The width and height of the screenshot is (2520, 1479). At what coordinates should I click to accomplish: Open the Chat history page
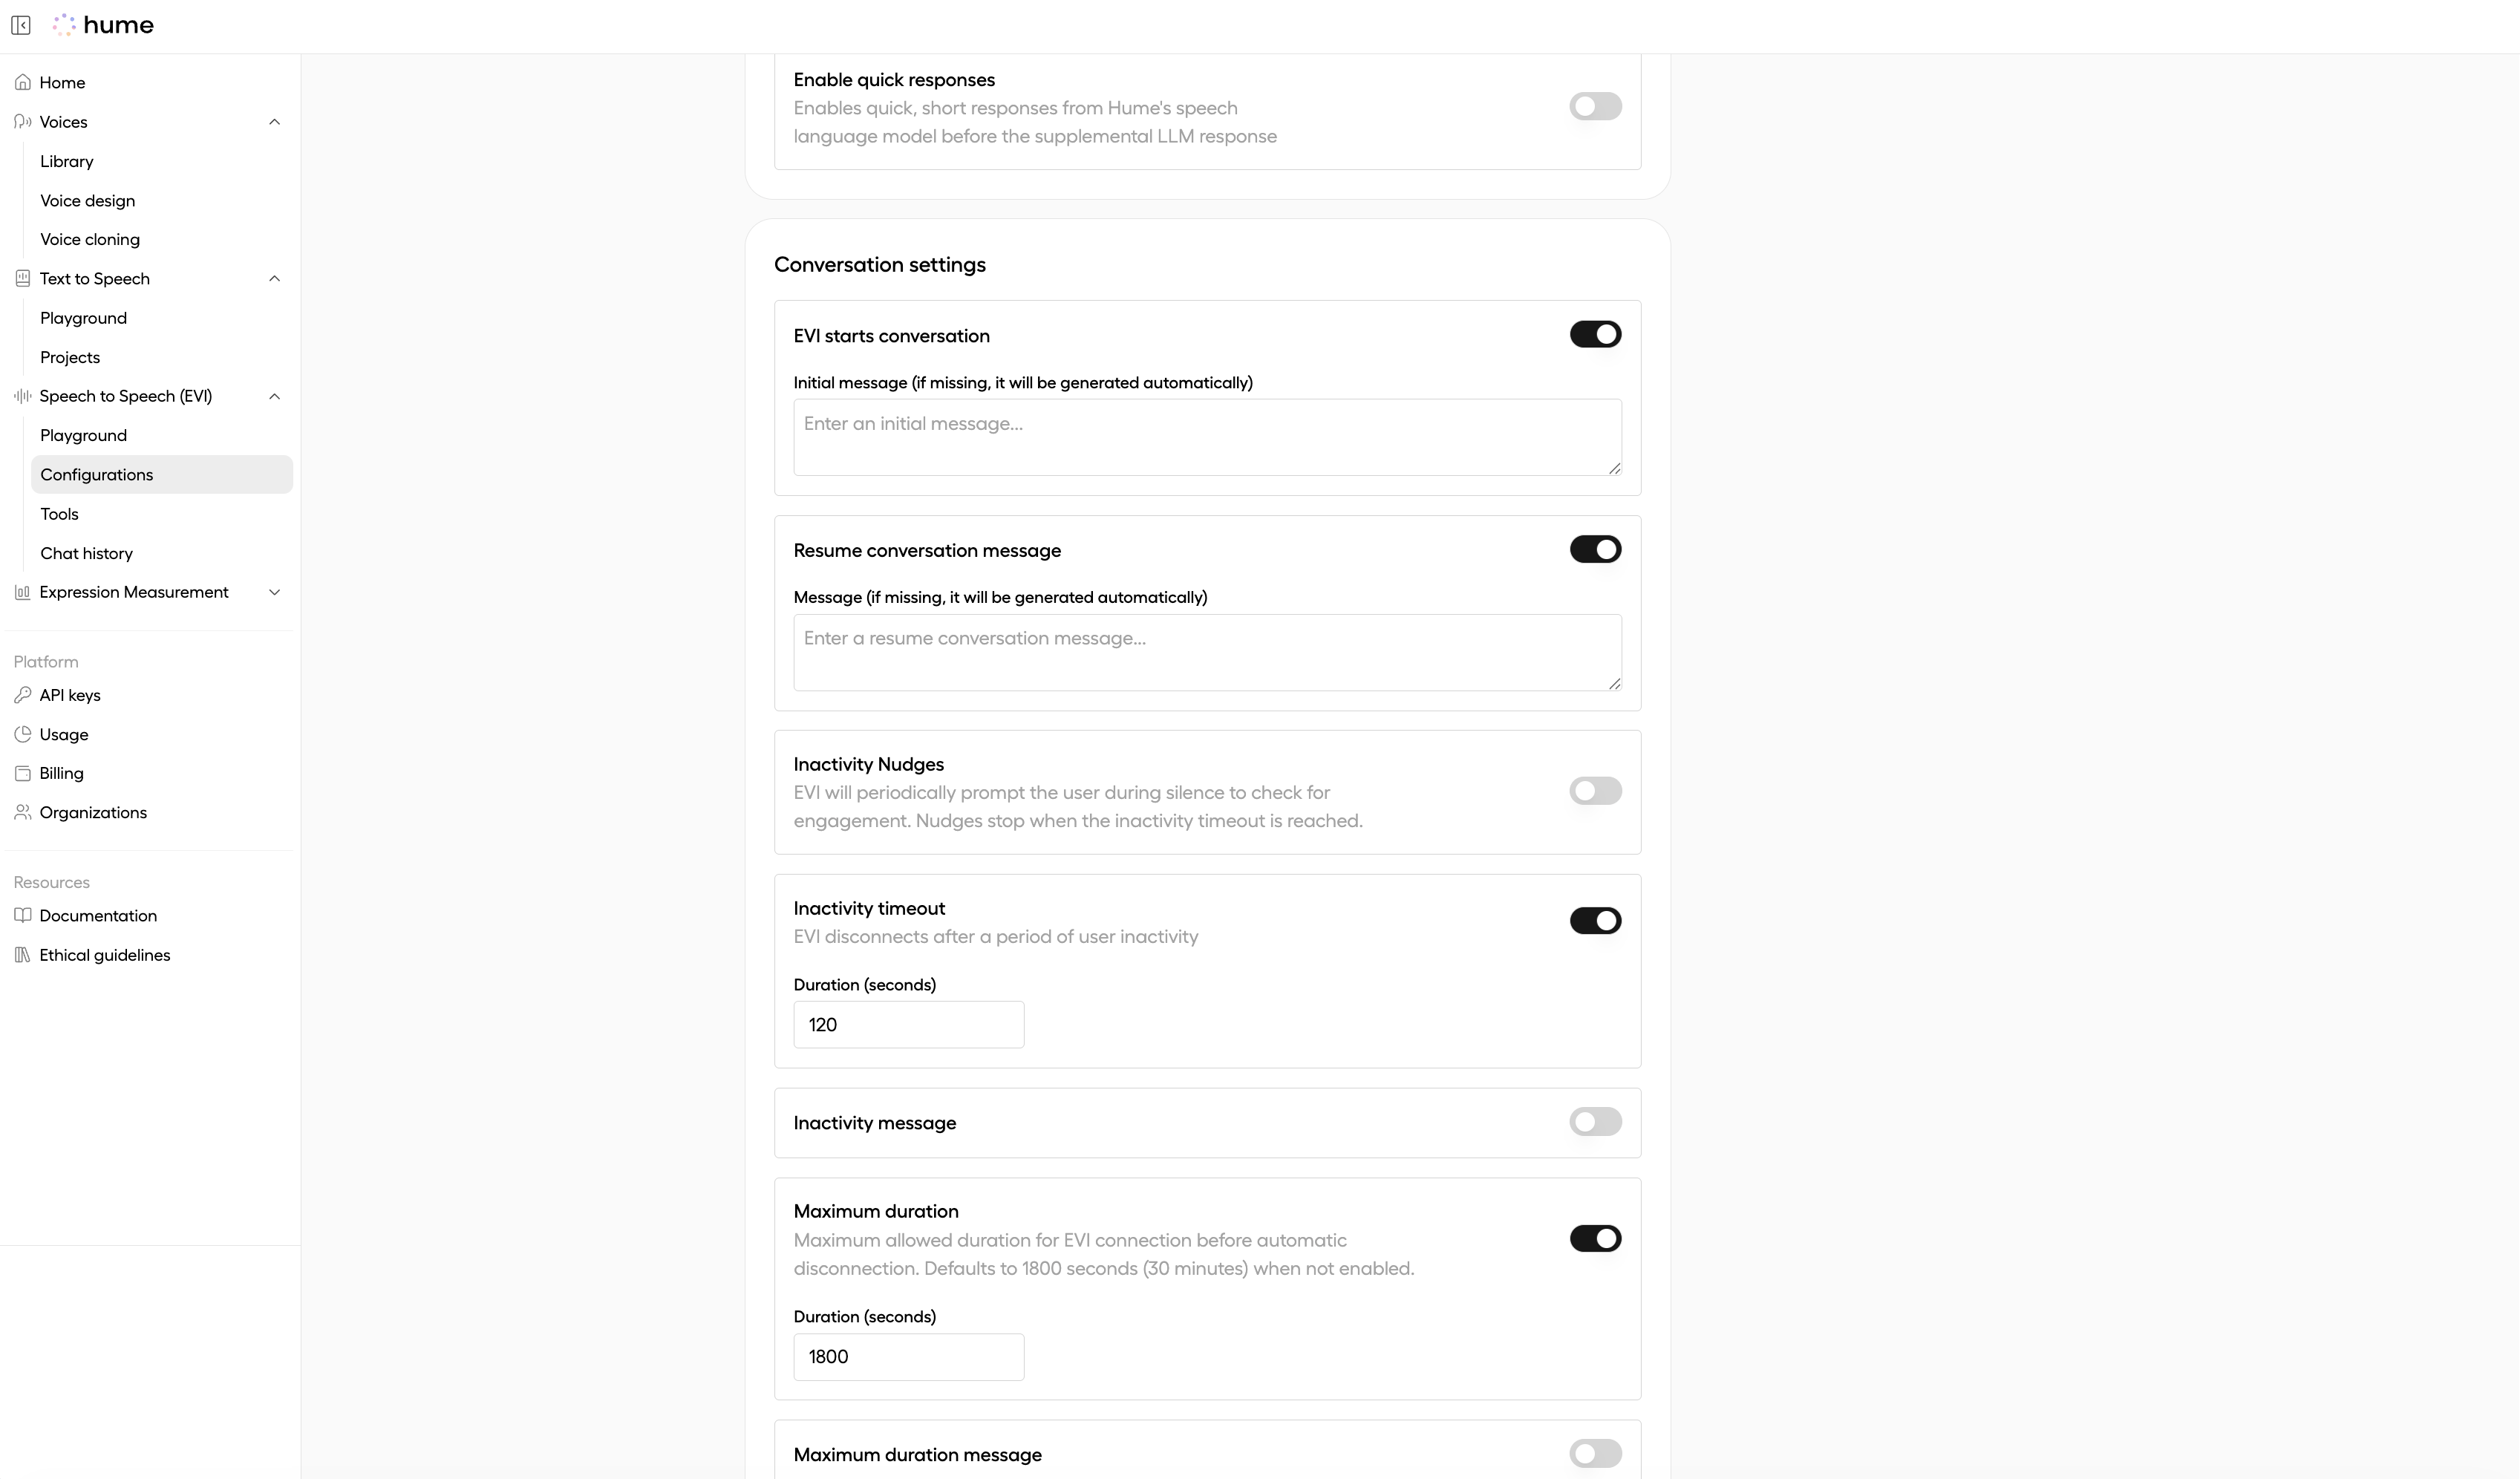pyautogui.click(x=86, y=553)
